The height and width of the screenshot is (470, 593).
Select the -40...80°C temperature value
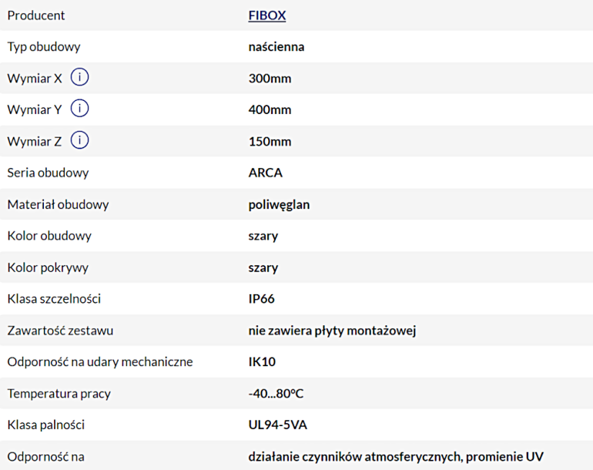point(276,394)
